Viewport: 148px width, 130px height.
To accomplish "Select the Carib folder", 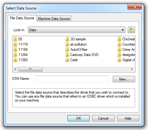I will click(71, 60).
